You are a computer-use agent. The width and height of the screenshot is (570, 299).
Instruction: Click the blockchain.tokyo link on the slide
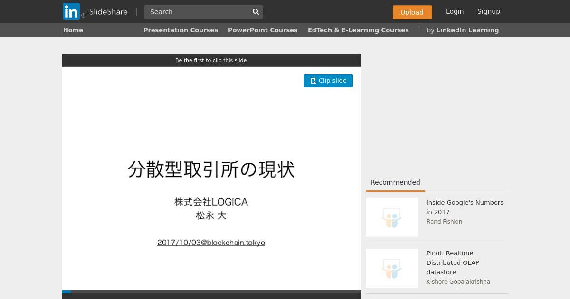[x=211, y=243]
